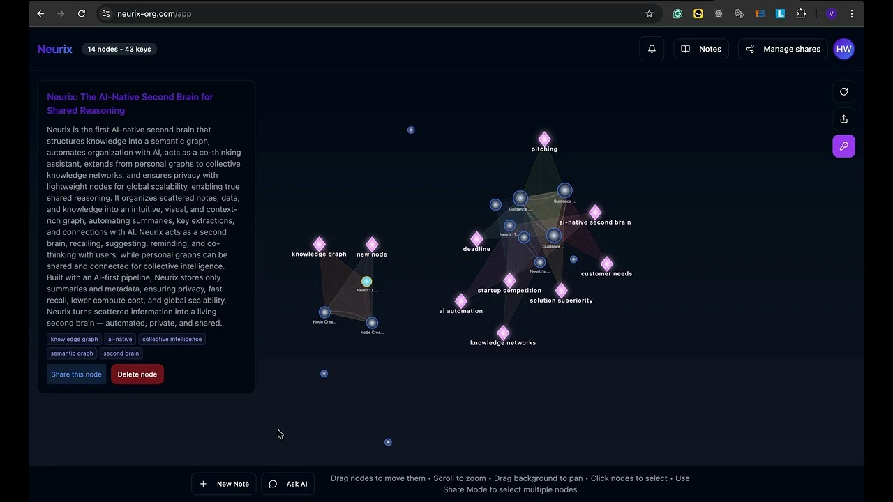
Task: Create a New Note
Action: (x=225, y=484)
